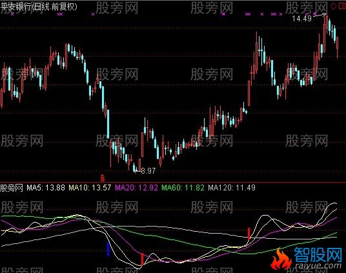346x273 pixels.
Task: Click the 14.49 high price label
Action: pyautogui.click(x=302, y=19)
